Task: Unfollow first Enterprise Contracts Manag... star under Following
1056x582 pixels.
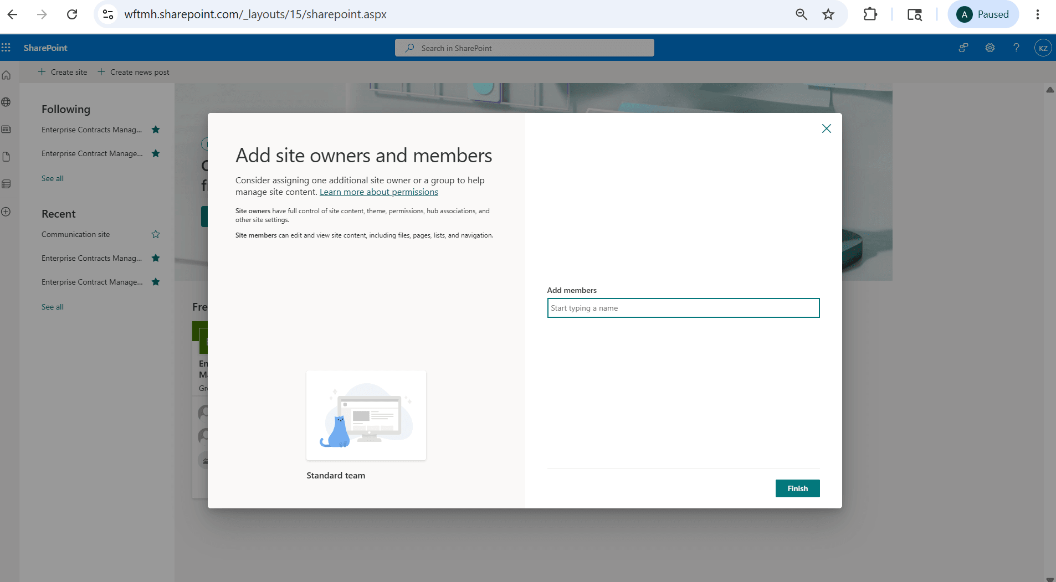Action: click(x=156, y=130)
